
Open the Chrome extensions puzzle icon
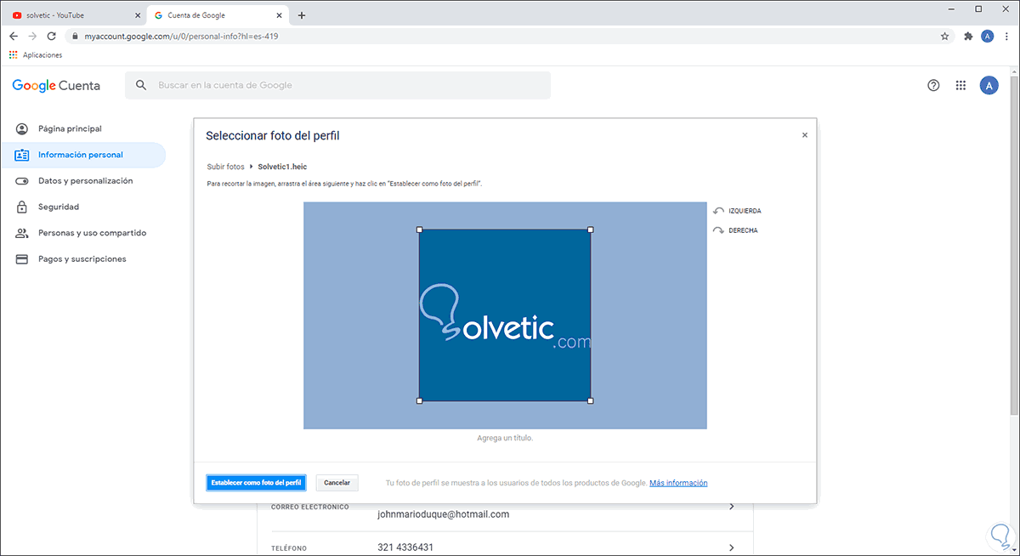(x=968, y=37)
